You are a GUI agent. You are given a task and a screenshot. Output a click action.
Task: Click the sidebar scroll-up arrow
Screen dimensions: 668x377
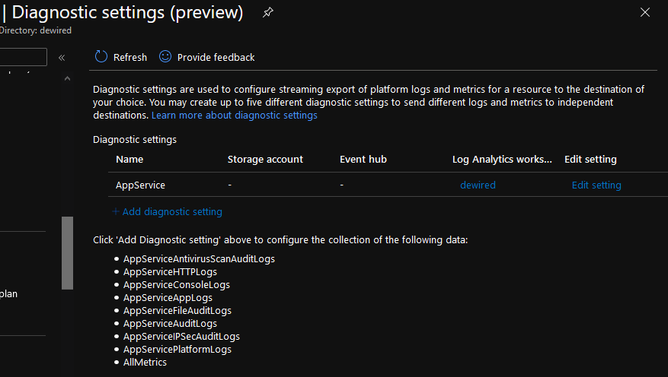click(x=67, y=79)
